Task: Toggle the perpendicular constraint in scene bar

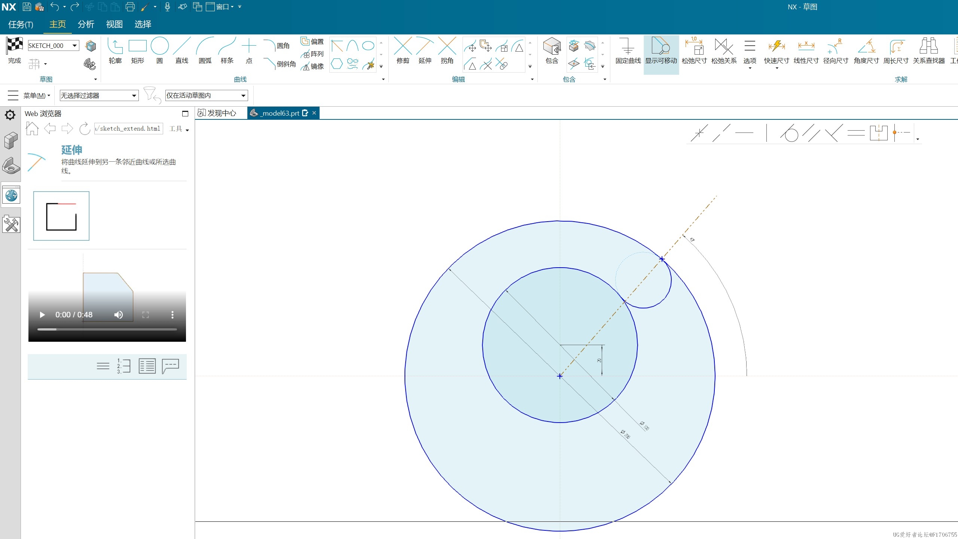Action: (x=833, y=133)
